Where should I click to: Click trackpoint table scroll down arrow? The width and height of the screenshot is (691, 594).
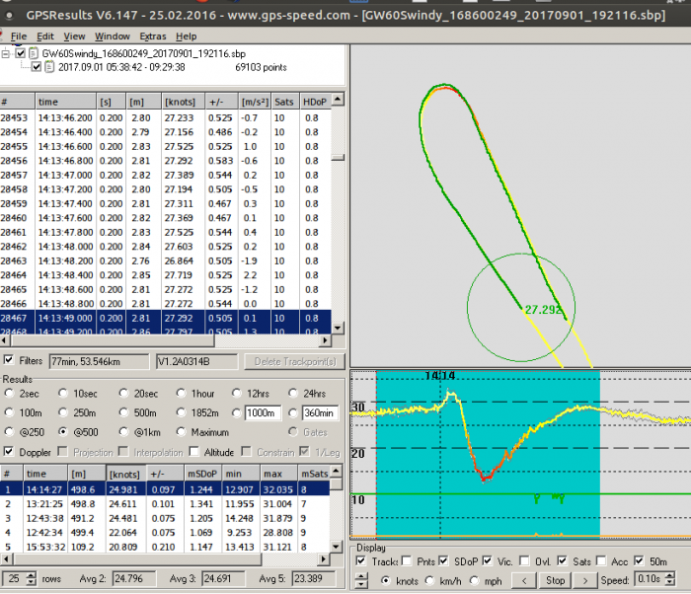tap(338, 328)
